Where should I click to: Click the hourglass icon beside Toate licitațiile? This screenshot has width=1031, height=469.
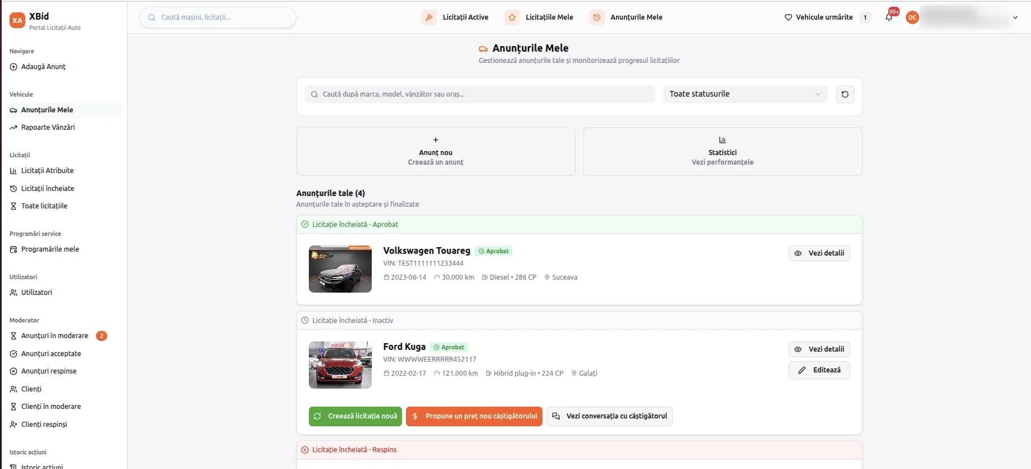click(x=13, y=206)
